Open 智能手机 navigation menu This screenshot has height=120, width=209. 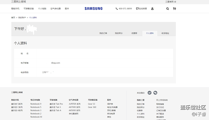pos(15,9)
